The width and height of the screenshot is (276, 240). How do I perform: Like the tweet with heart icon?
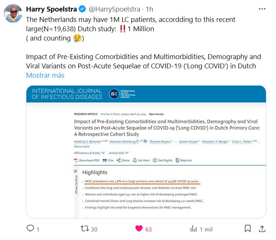139,228
